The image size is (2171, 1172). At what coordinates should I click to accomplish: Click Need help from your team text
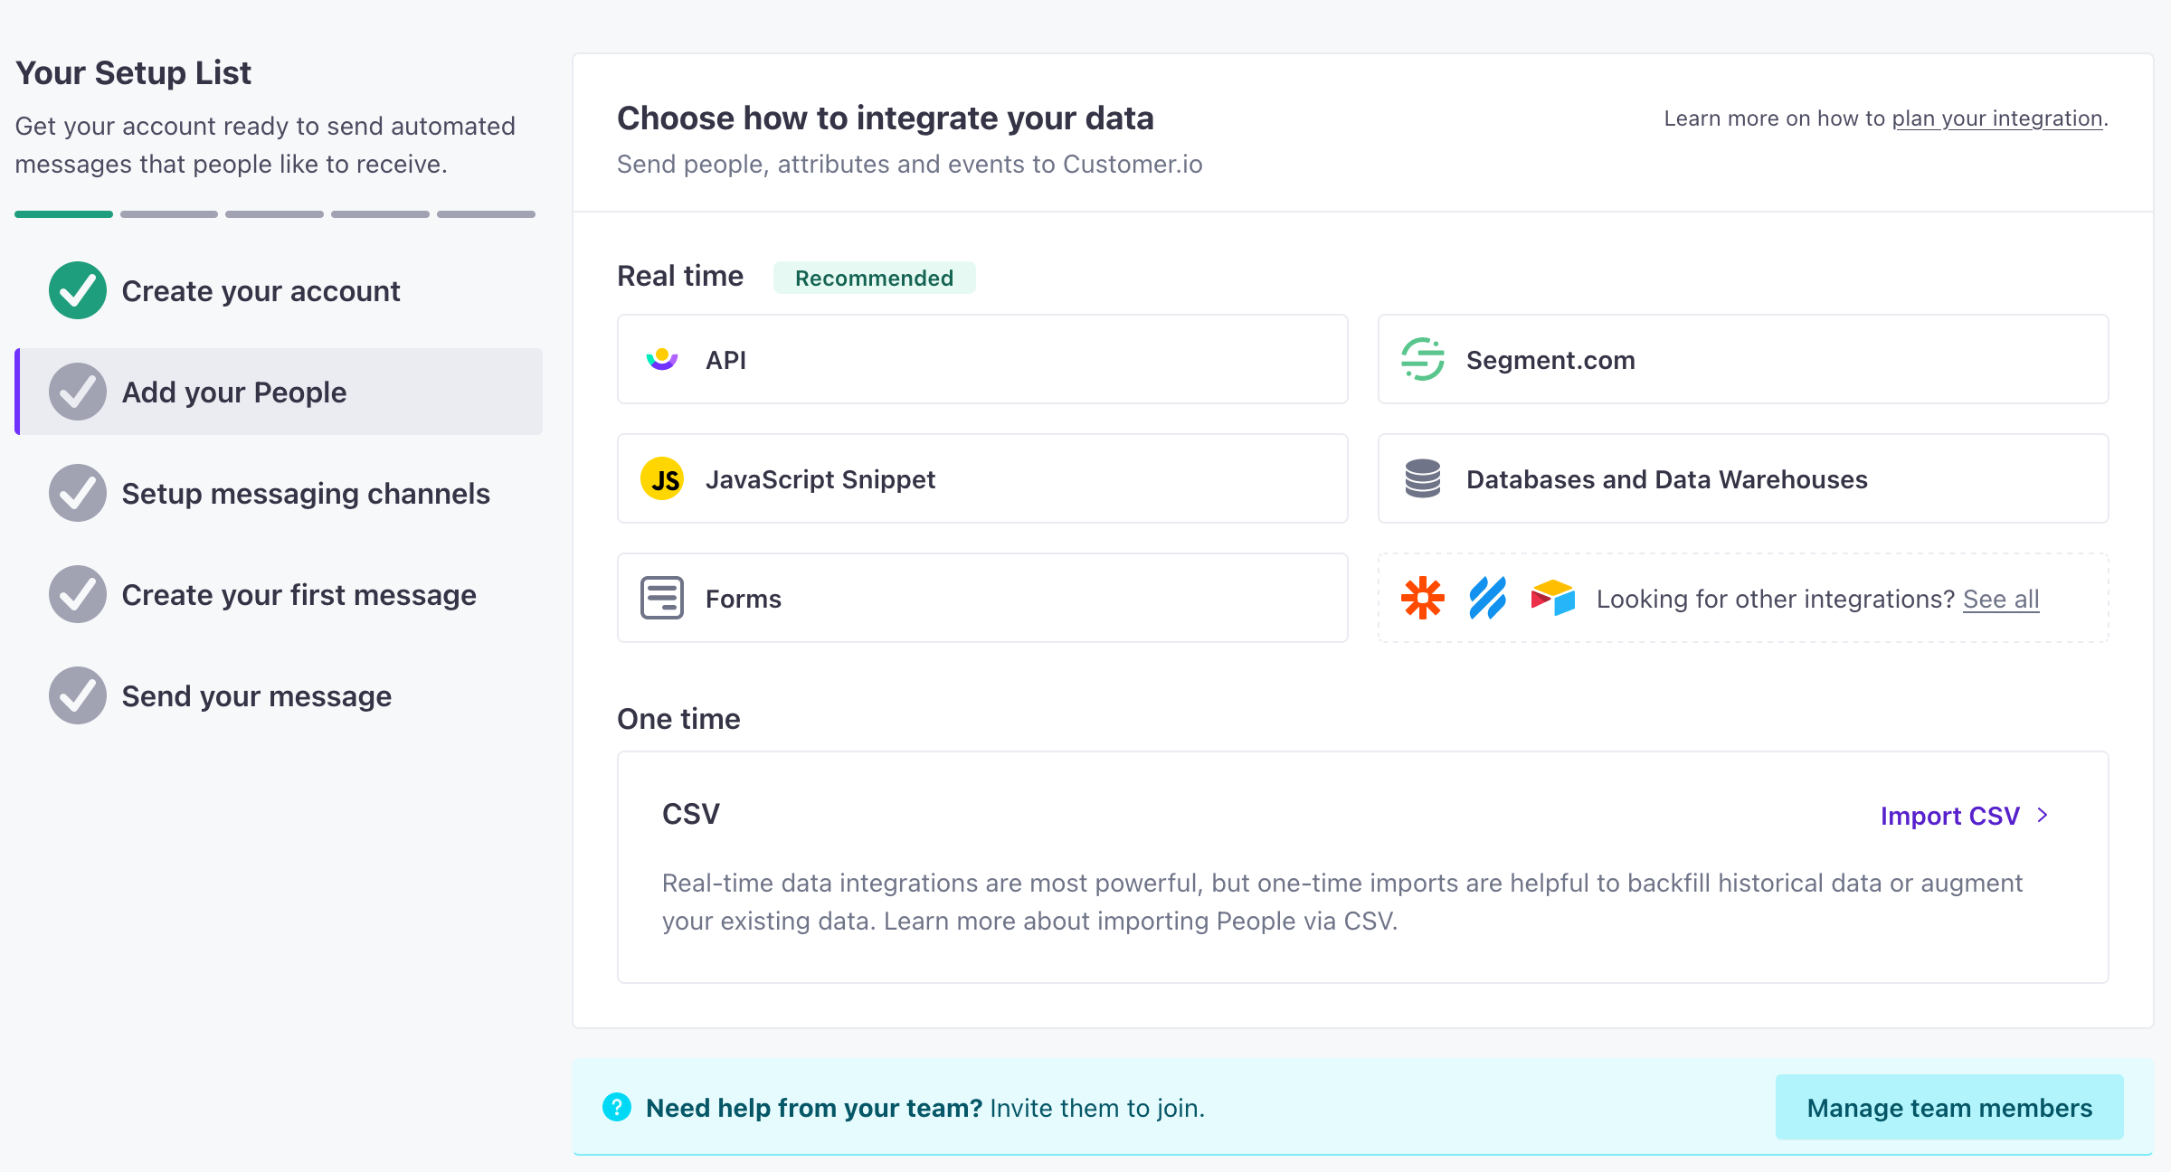(814, 1108)
